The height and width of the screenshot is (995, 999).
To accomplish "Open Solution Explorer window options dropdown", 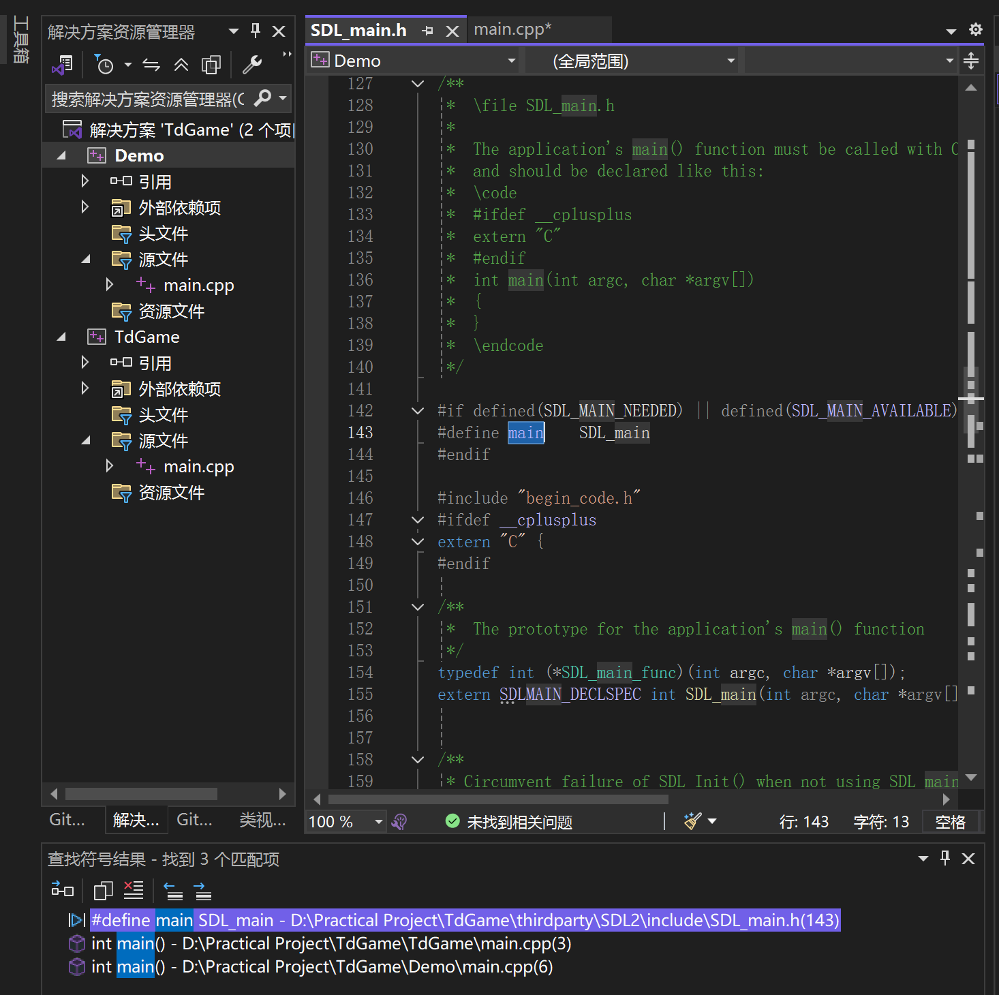I will (x=234, y=31).
